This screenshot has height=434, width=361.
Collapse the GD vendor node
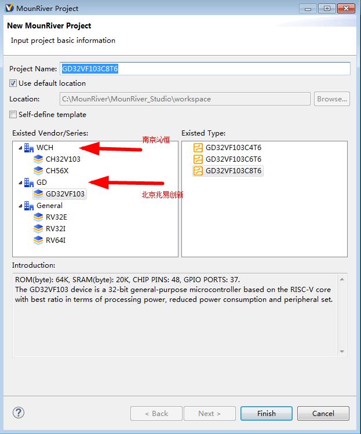click(20, 183)
